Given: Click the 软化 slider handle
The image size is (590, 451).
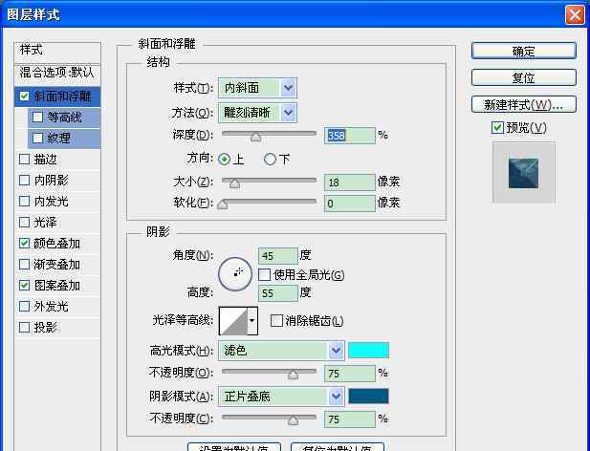Looking at the screenshot, I should (223, 204).
